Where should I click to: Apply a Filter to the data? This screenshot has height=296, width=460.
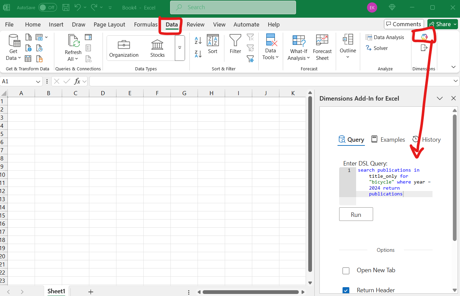coord(235,45)
